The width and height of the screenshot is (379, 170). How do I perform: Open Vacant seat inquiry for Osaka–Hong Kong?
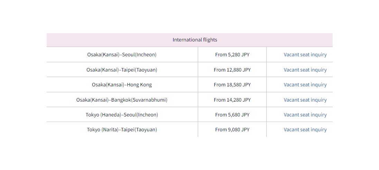[305, 85]
